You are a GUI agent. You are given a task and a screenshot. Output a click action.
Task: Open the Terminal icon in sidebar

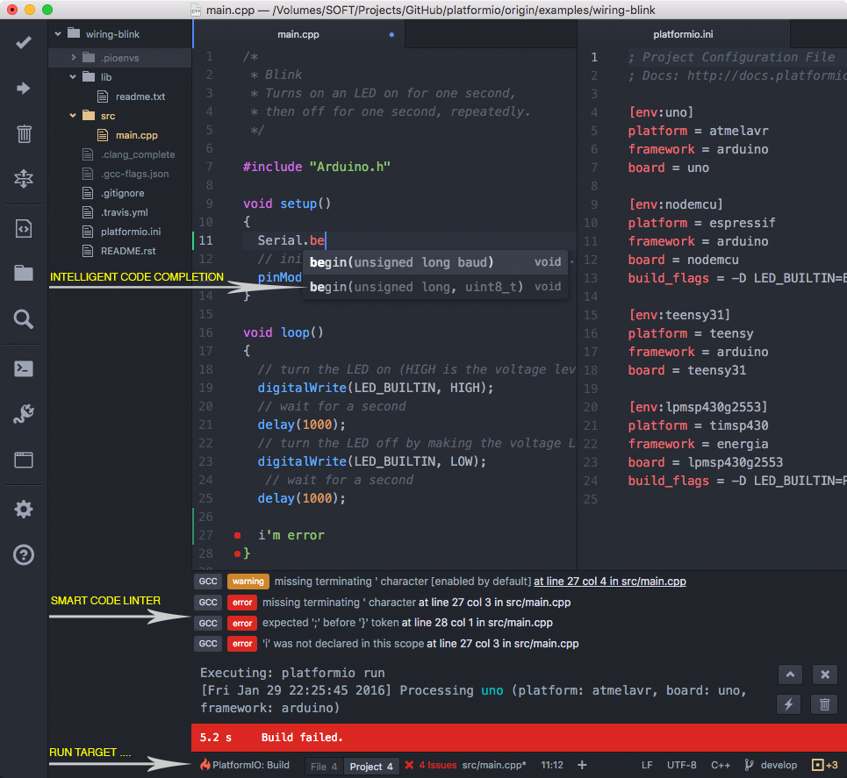coord(24,368)
